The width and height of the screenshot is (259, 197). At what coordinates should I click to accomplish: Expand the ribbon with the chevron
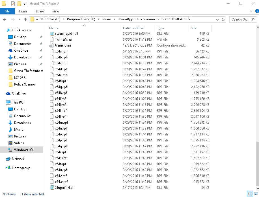251,11
